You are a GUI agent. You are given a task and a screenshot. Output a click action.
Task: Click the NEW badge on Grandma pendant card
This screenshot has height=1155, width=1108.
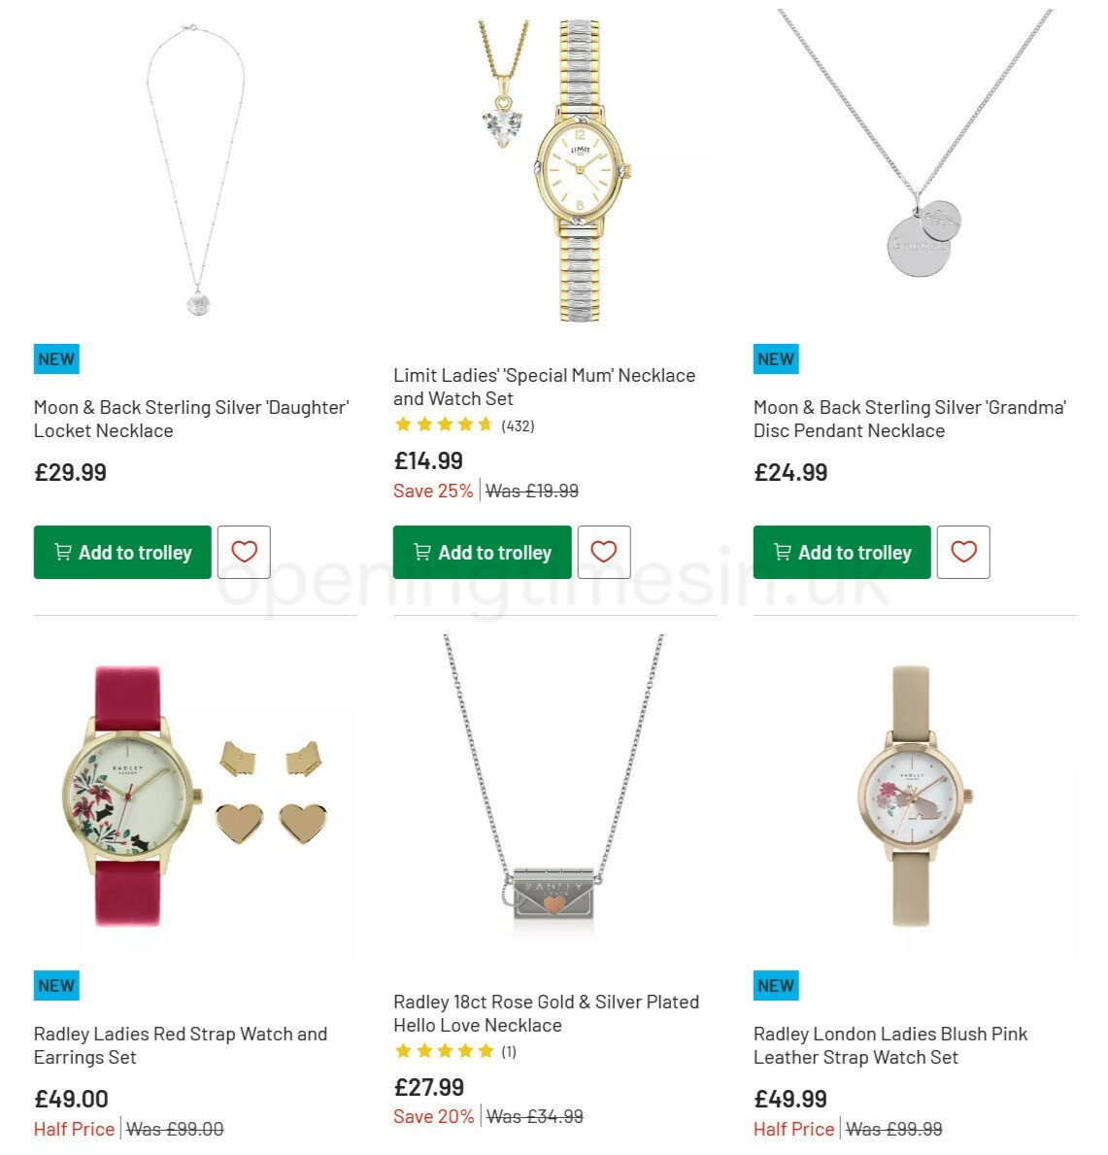pyautogui.click(x=774, y=358)
